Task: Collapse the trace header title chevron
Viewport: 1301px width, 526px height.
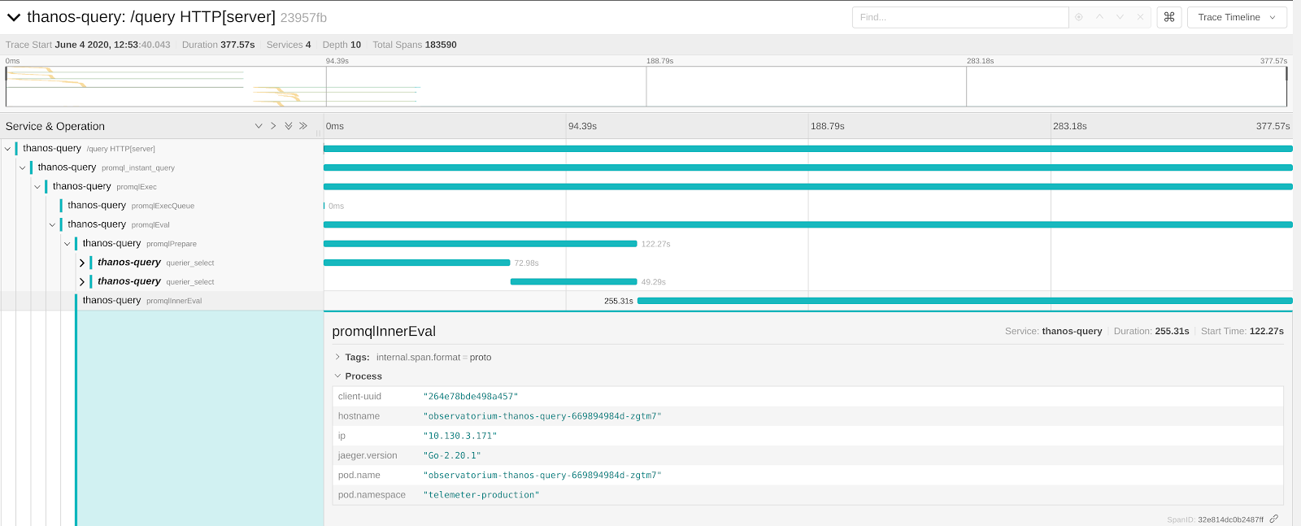Action: coord(14,17)
